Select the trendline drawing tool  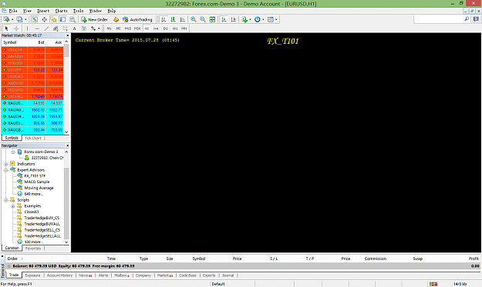[46, 28]
